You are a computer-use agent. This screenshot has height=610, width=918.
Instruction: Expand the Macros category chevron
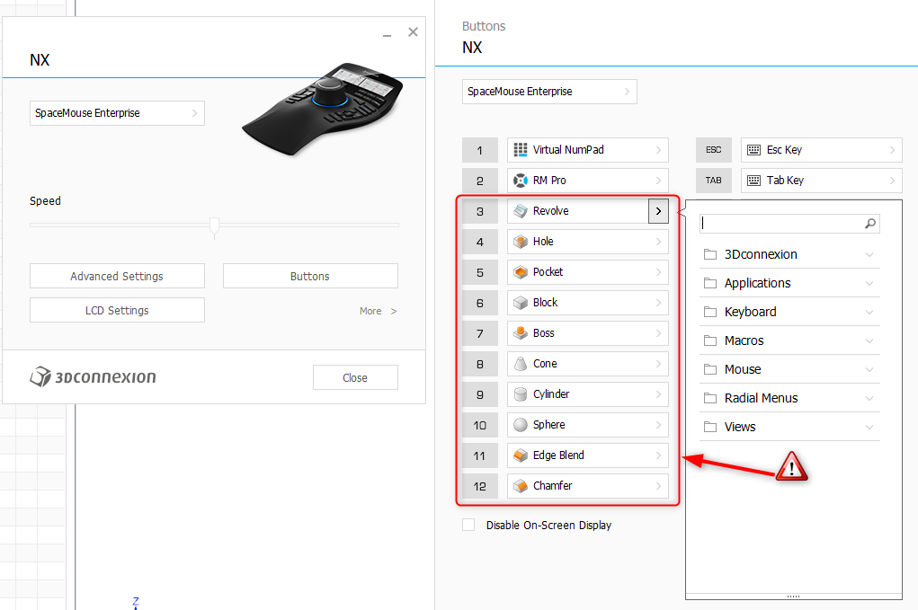(x=869, y=340)
